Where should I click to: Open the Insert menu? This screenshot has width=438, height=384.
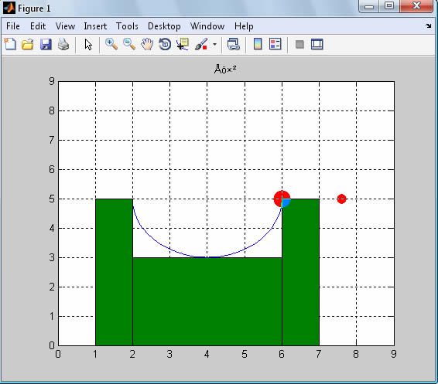pyautogui.click(x=95, y=26)
